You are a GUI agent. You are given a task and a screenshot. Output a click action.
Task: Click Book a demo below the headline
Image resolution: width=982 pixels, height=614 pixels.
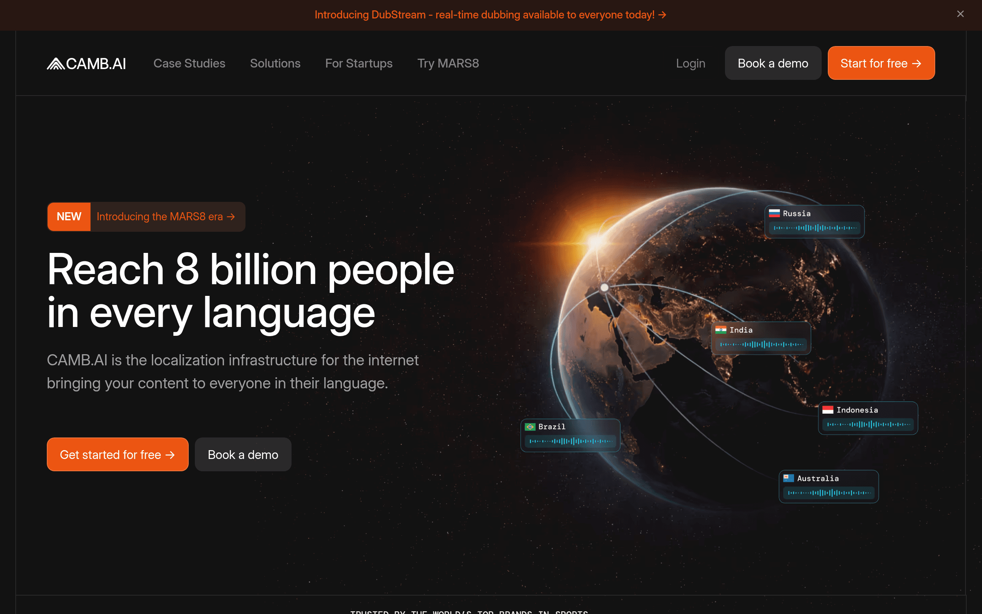(x=243, y=454)
